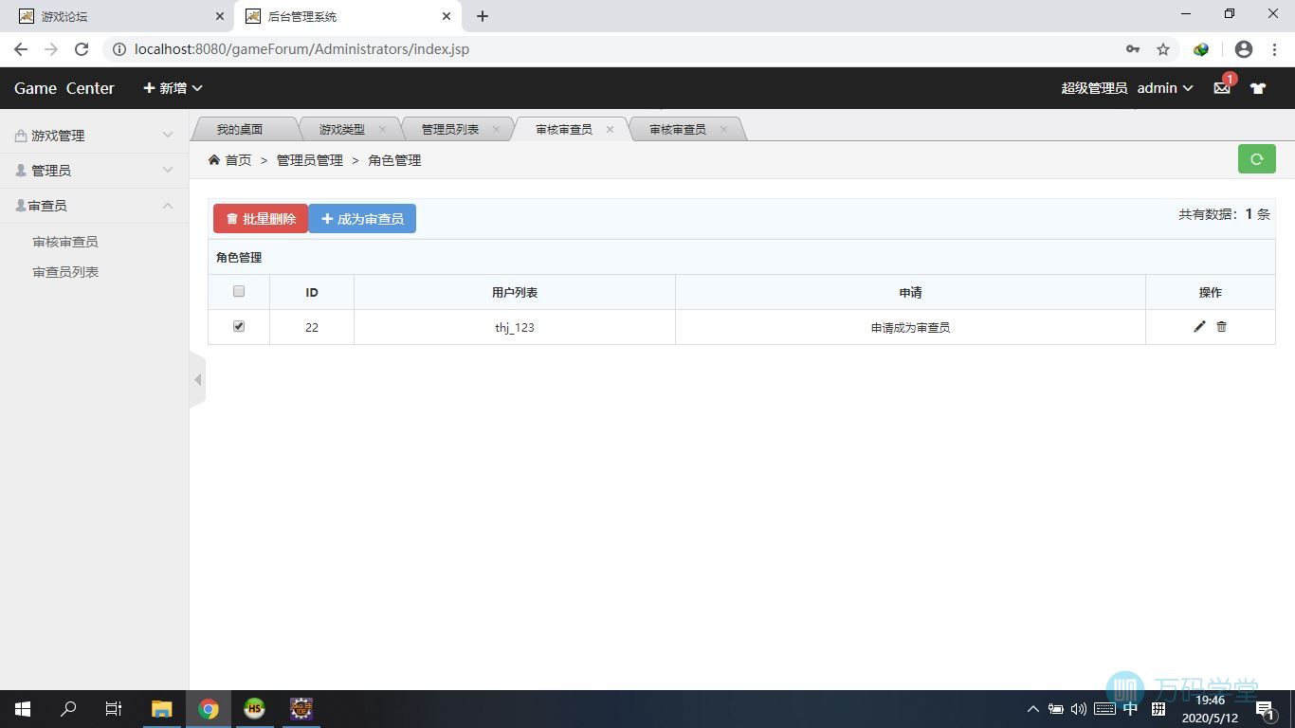Click the green refresh icon button
Viewport: 1295px width, 728px height.
click(1256, 159)
